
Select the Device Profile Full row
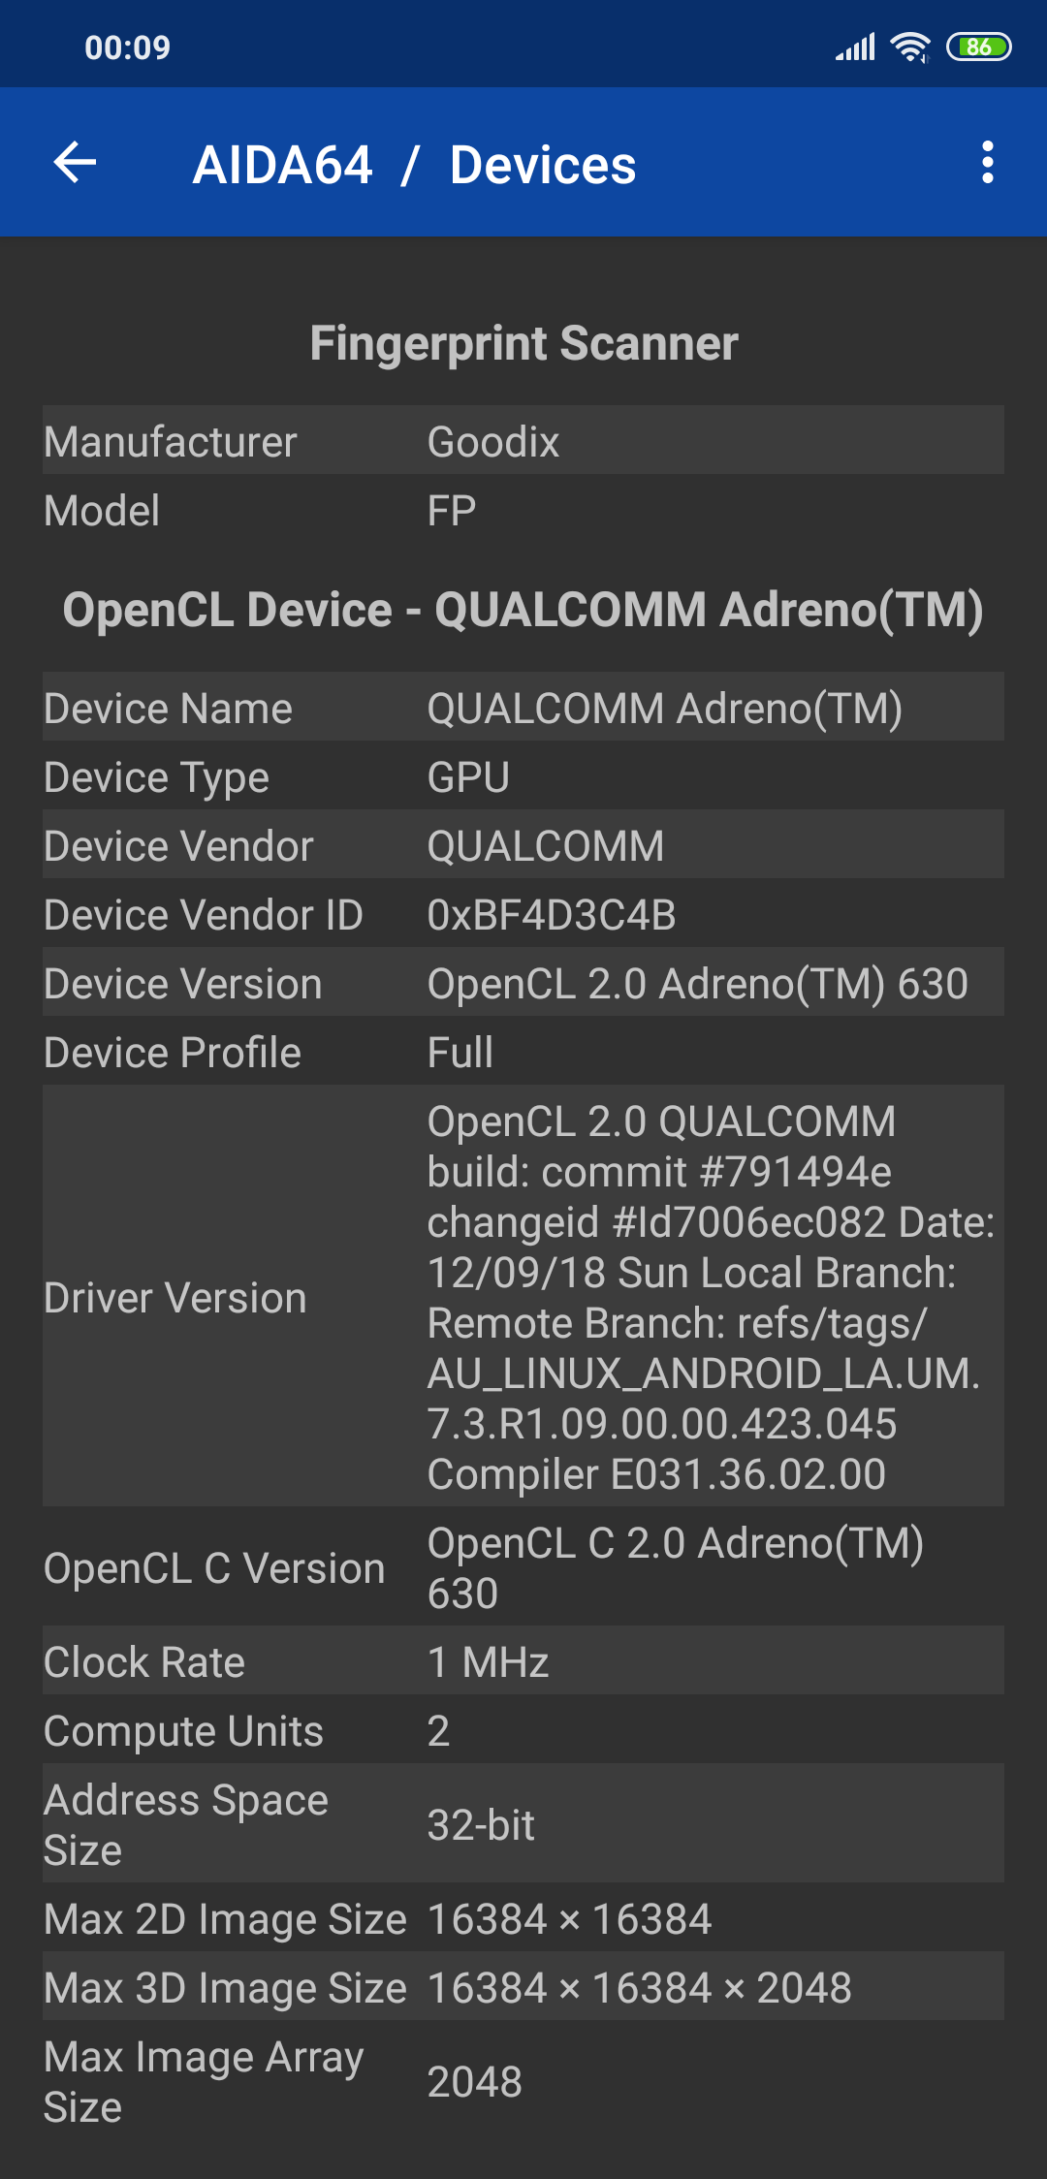[523, 1051]
